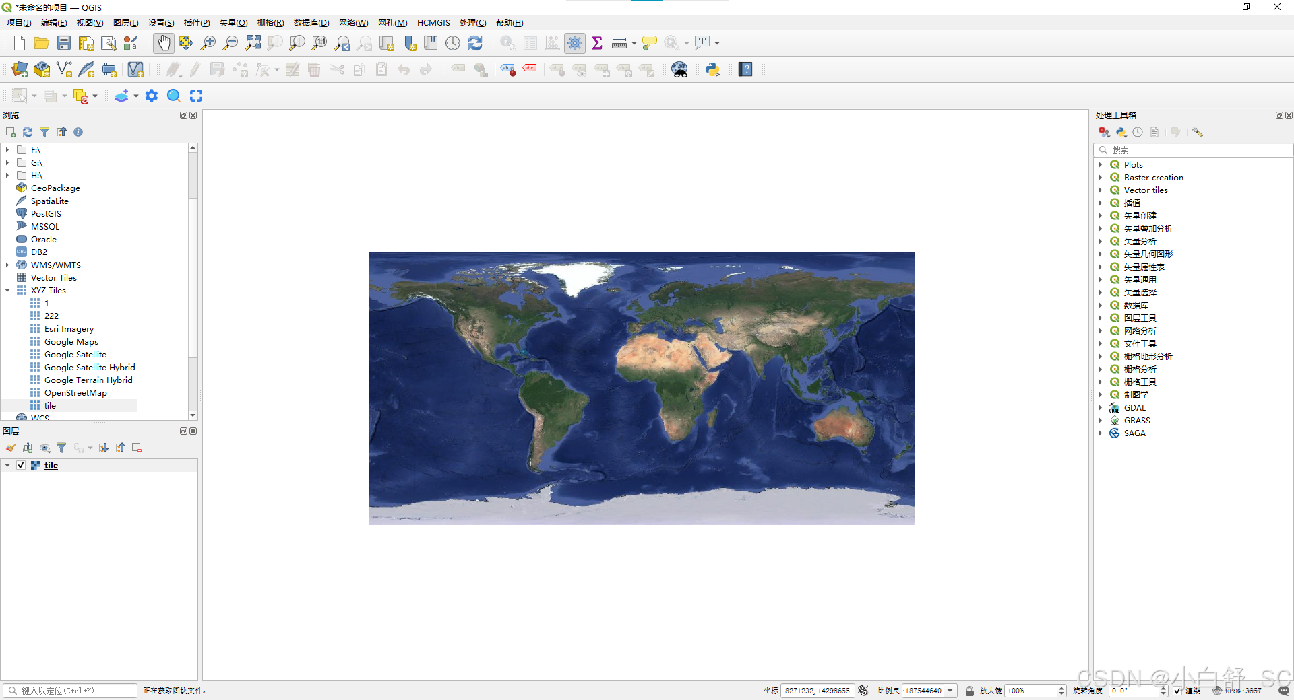This screenshot has height=700, width=1294.
Task: Click the Processing Toolbox search field
Action: pos(1193,150)
